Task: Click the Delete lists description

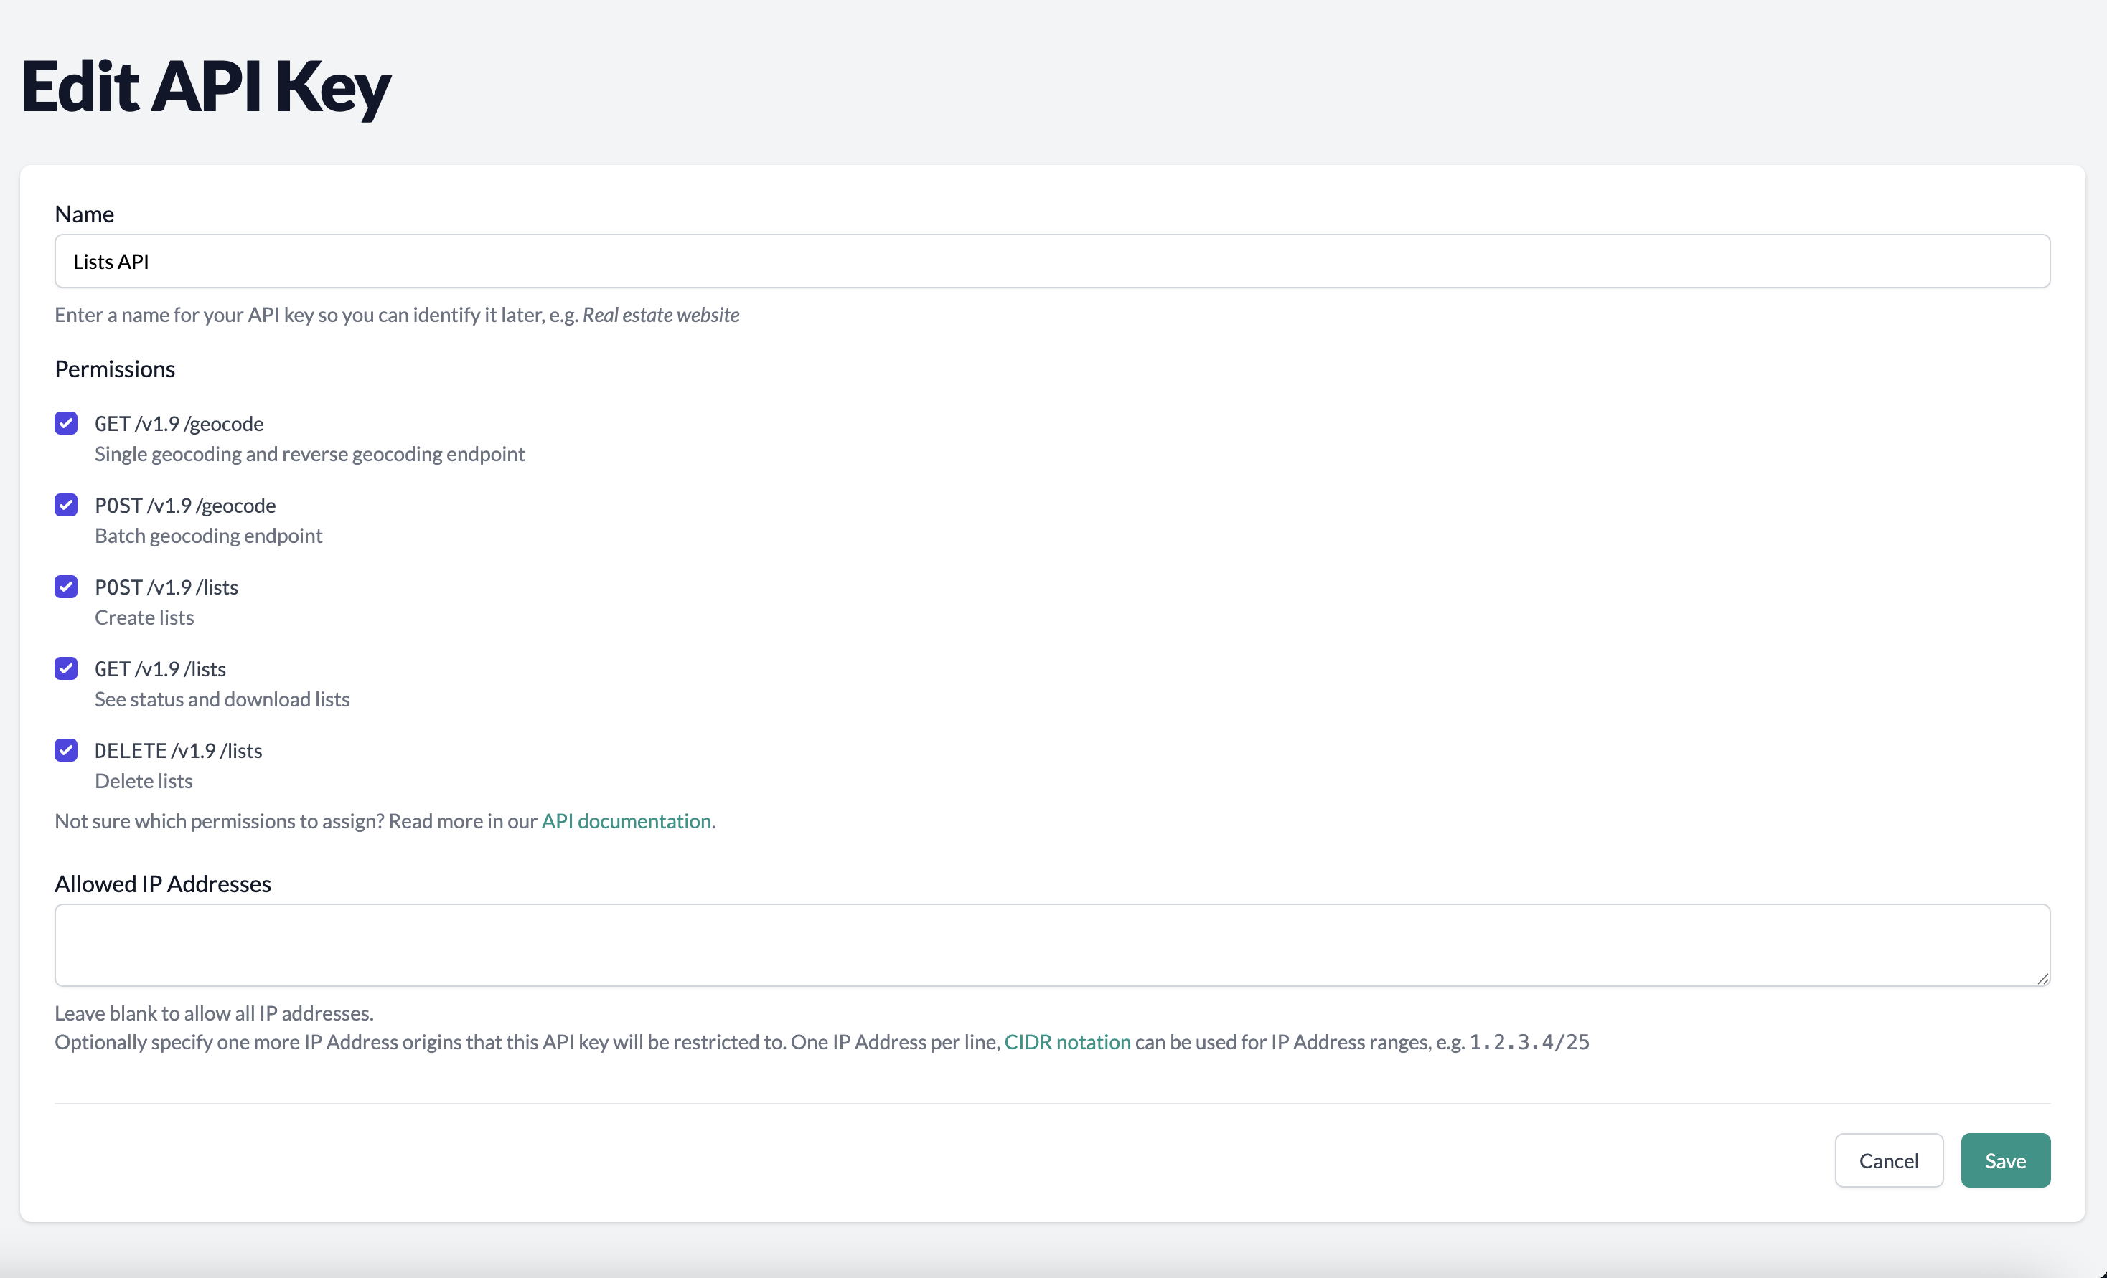Action: click(x=144, y=780)
